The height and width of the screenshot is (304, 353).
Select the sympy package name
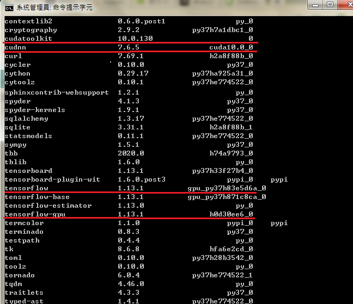[x=15, y=145]
